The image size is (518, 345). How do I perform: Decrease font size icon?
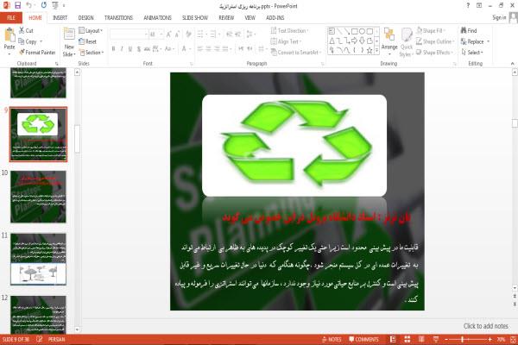(177, 34)
